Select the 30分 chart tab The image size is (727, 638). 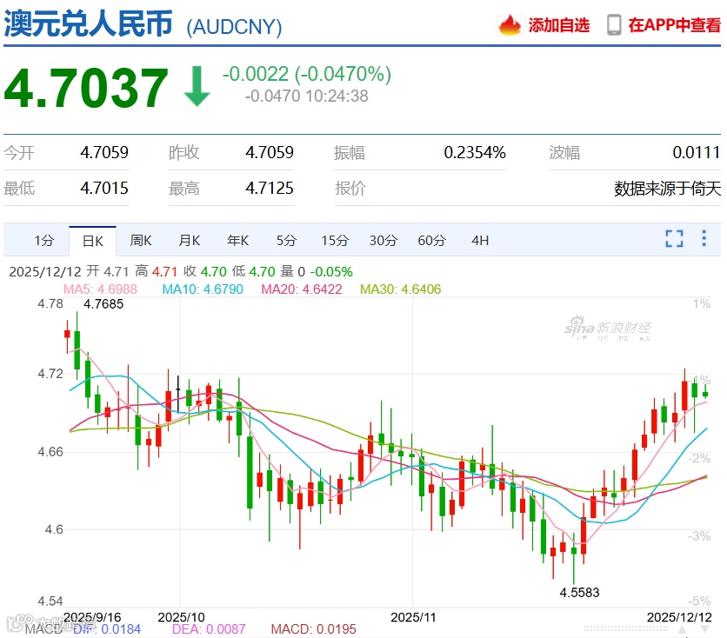coord(384,241)
